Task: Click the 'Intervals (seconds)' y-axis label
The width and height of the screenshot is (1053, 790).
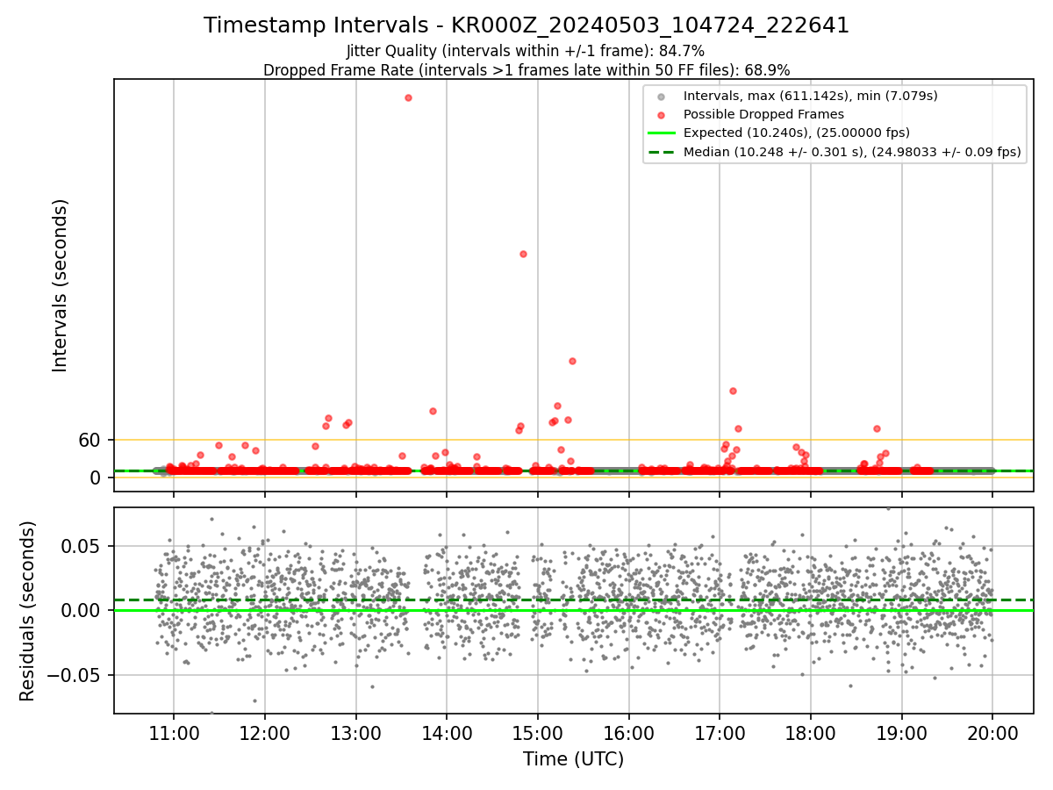Action: coord(61,285)
